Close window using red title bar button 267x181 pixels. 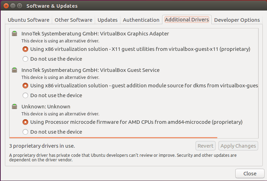click(x=6, y=6)
